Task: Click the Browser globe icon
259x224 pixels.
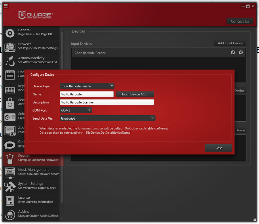Action: click(10, 47)
